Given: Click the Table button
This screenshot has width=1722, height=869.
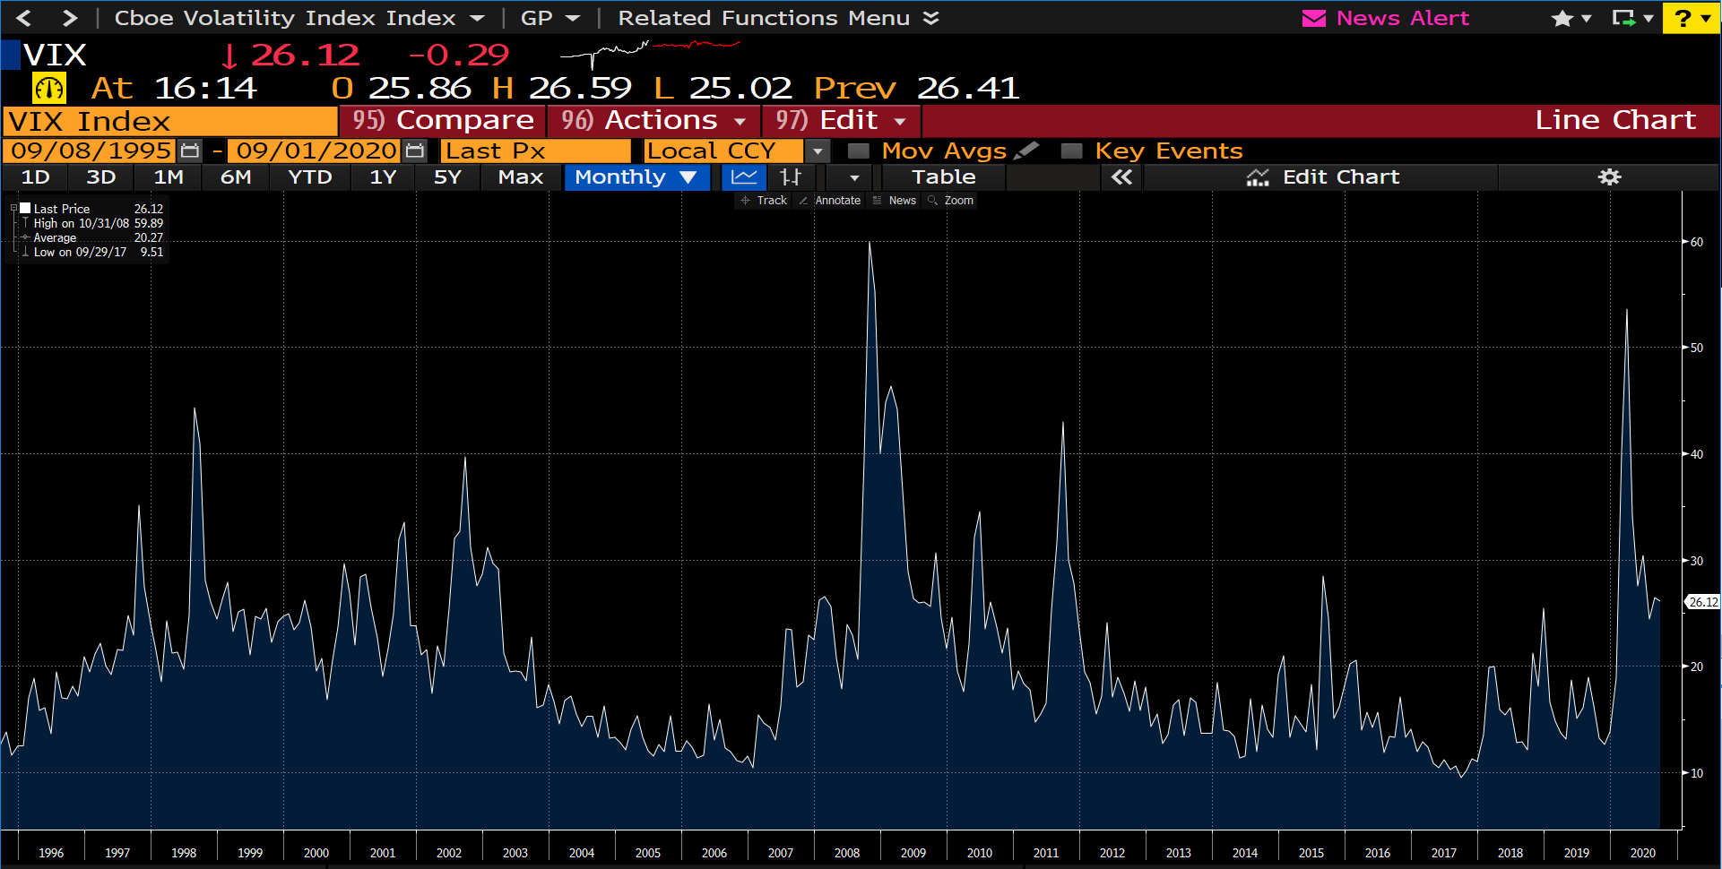Looking at the screenshot, I should point(943,177).
